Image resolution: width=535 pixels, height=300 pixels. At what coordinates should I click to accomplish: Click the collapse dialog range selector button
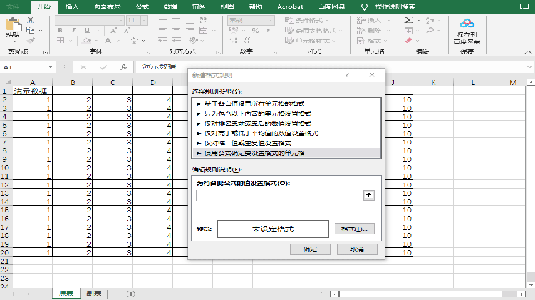[x=369, y=195]
